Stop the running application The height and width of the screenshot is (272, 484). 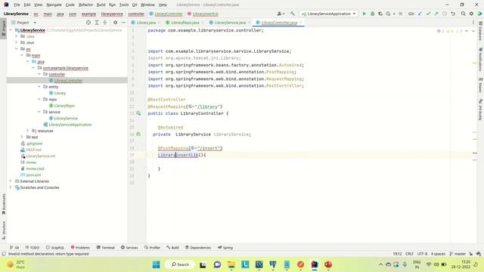(400, 14)
